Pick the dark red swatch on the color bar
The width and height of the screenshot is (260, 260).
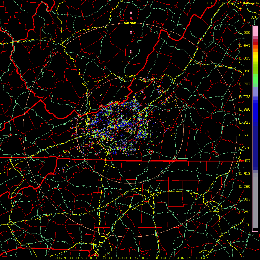tap(255, 43)
